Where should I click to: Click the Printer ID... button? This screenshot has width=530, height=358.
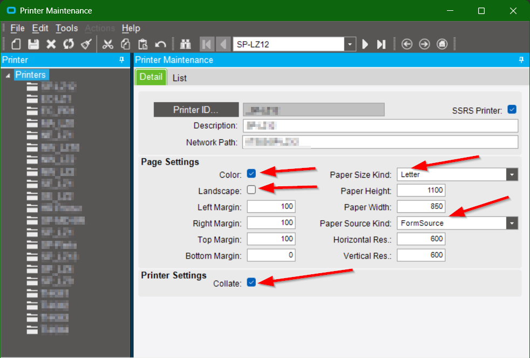click(x=196, y=110)
